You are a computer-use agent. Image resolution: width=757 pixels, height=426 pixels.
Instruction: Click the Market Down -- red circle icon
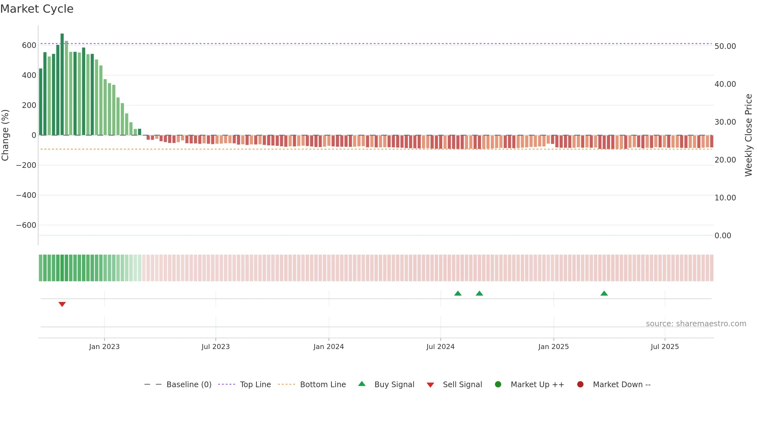click(x=580, y=384)
